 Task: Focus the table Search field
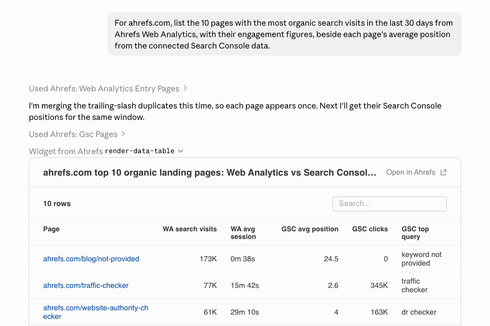click(389, 204)
